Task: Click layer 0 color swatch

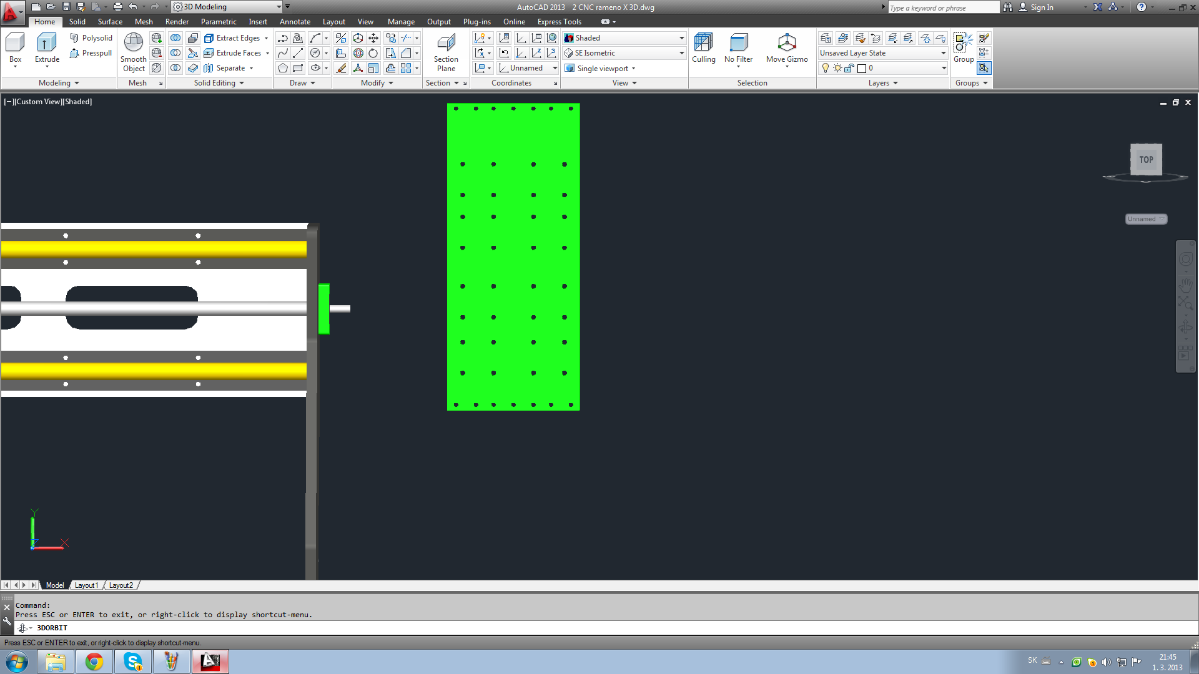Action: 862,68
